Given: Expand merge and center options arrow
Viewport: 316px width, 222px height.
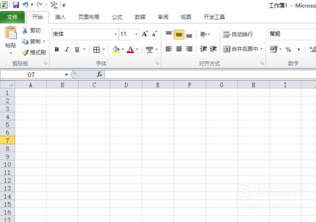Looking at the screenshot, I should click(x=261, y=49).
